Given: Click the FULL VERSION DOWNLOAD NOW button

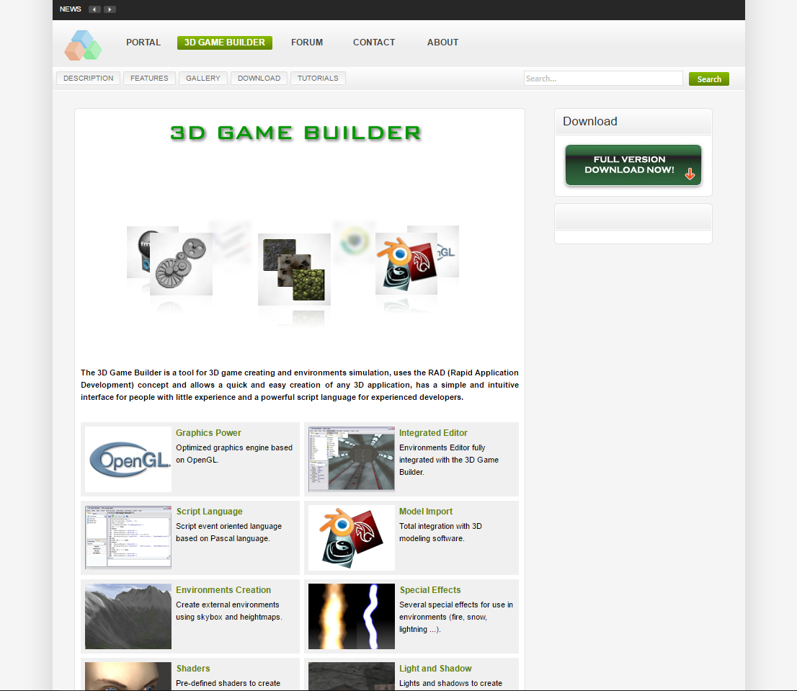Looking at the screenshot, I should click(633, 165).
